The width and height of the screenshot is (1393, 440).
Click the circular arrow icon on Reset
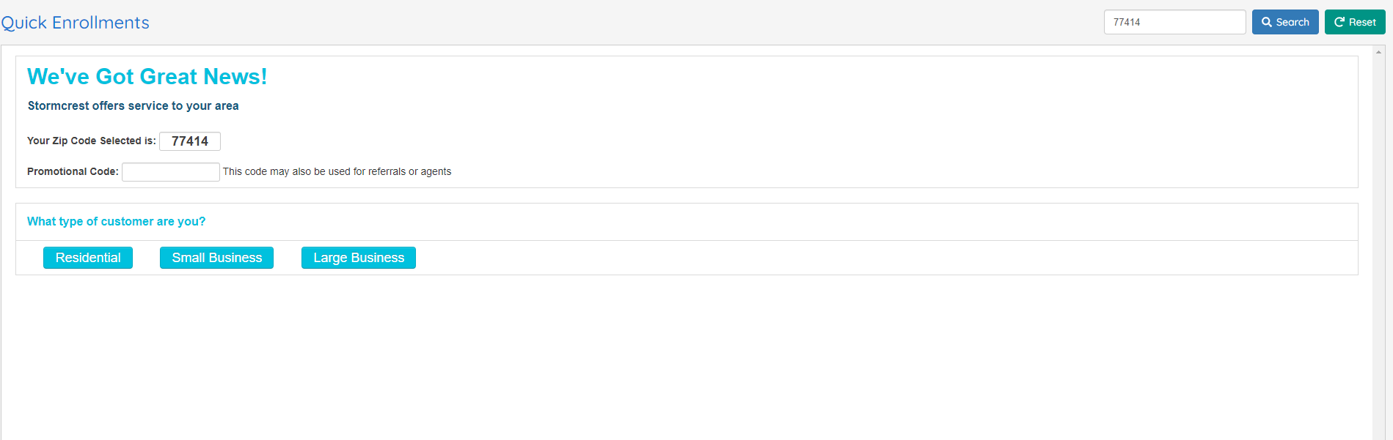tap(1339, 22)
